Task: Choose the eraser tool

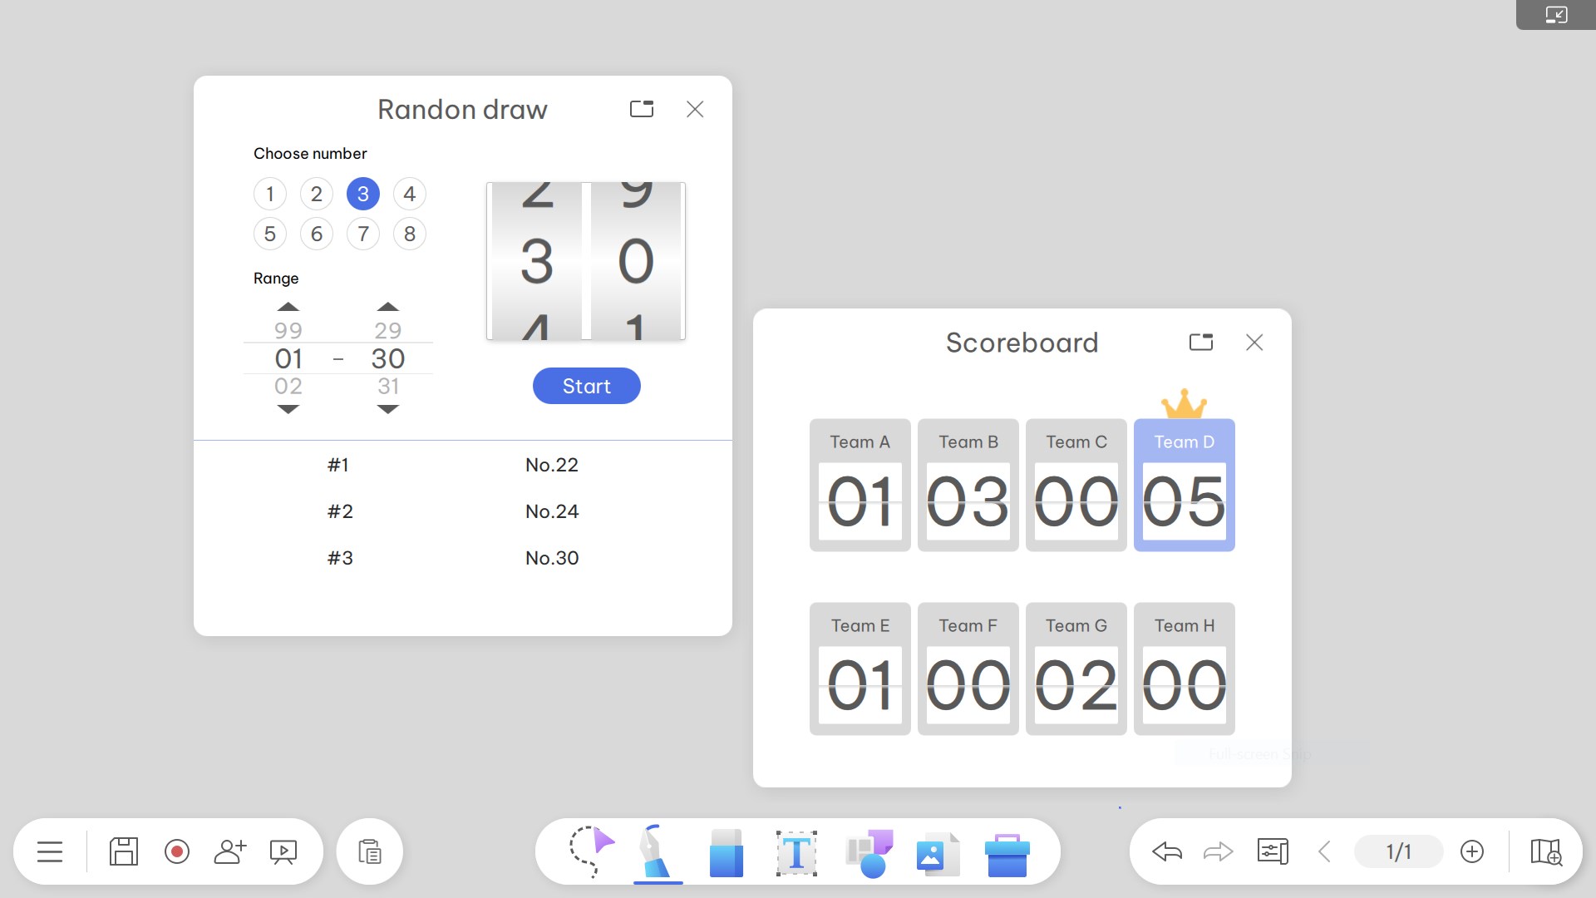Action: tap(726, 851)
